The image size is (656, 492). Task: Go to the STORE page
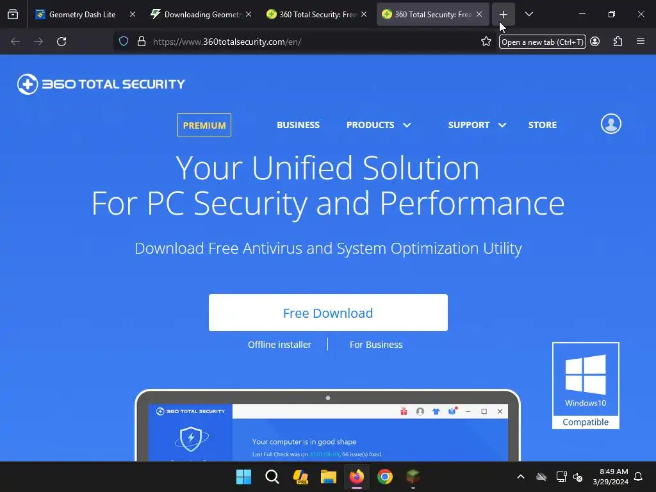click(x=543, y=125)
